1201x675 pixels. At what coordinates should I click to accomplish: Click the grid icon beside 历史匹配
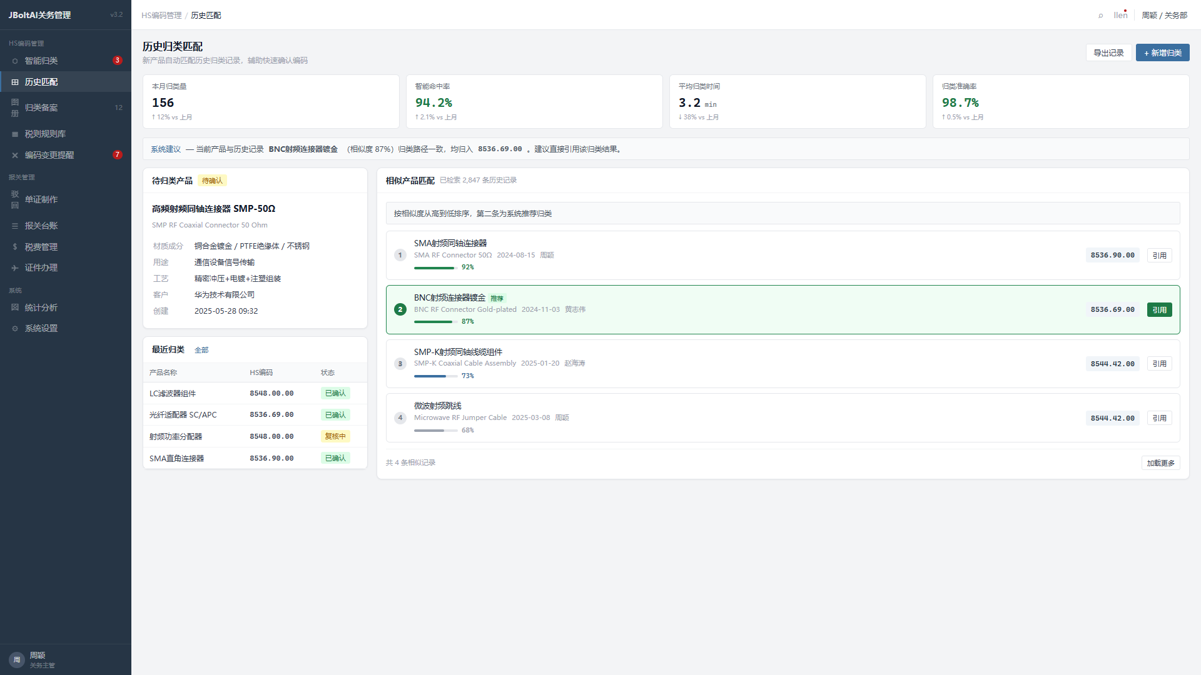click(x=15, y=82)
